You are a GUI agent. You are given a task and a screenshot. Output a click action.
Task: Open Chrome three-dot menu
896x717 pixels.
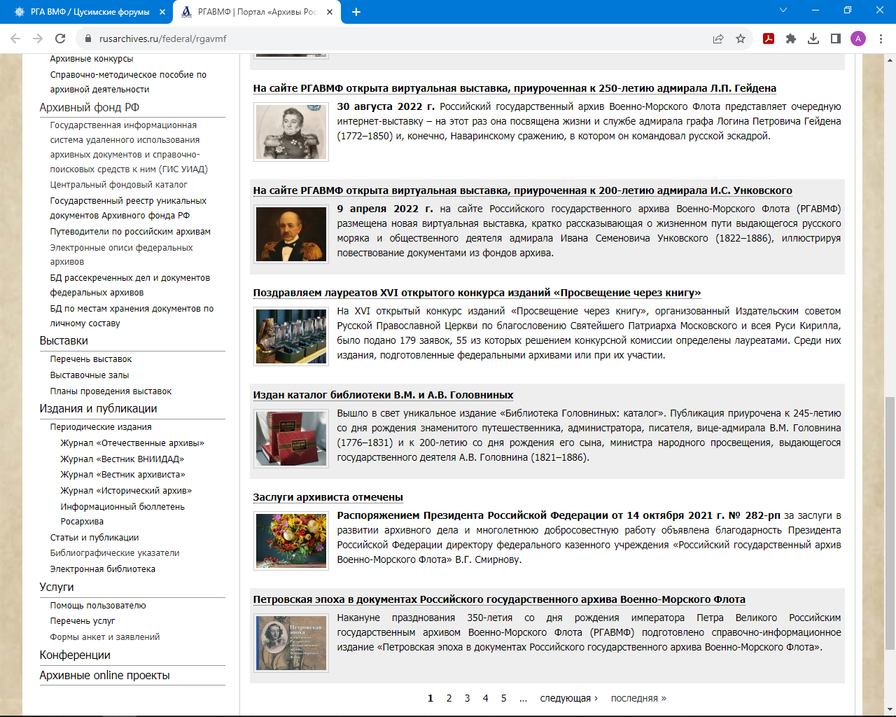point(881,39)
